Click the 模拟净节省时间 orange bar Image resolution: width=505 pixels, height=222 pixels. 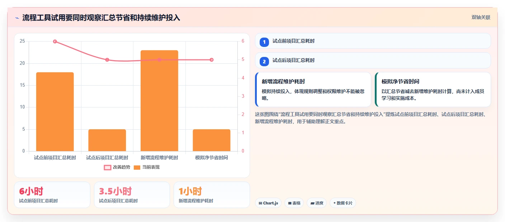pyautogui.click(x=212, y=140)
